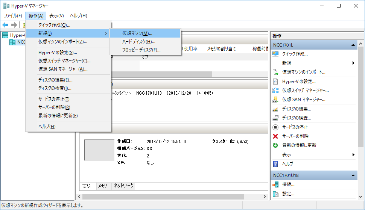This screenshot has width=365, height=210.
Task: Open the 表示(V) menu
Action: (x=56, y=15)
